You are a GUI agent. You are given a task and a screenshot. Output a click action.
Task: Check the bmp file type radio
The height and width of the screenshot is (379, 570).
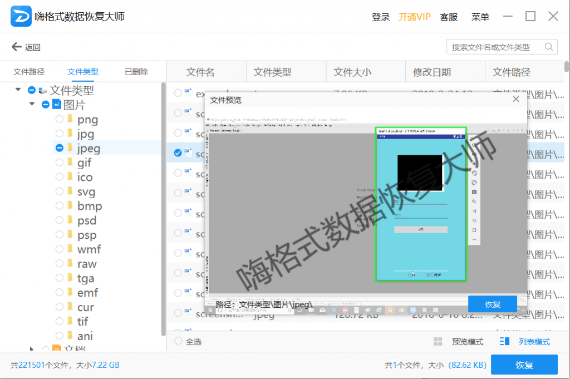(59, 205)
